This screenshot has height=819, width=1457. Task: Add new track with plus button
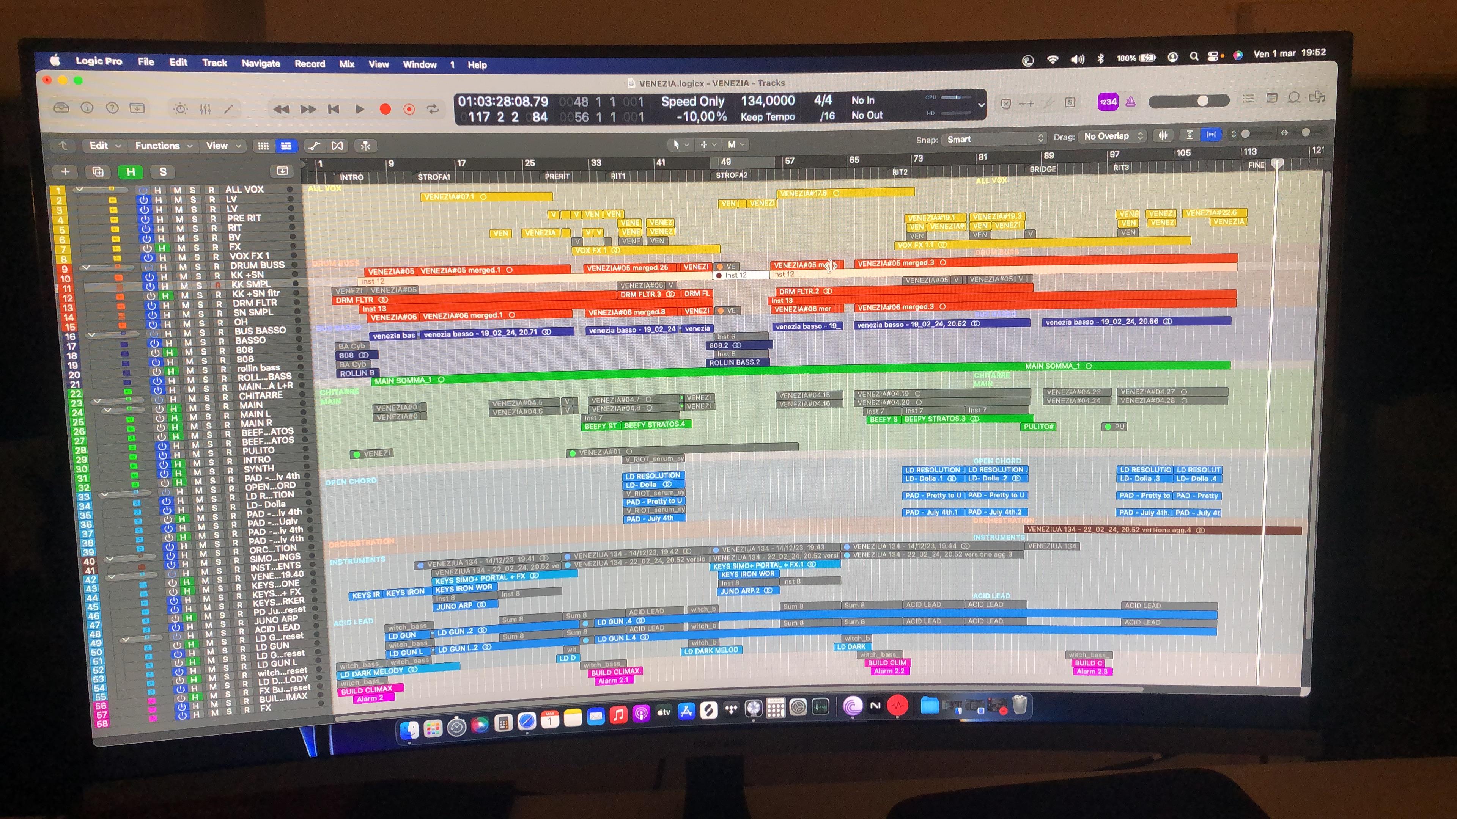65,171
